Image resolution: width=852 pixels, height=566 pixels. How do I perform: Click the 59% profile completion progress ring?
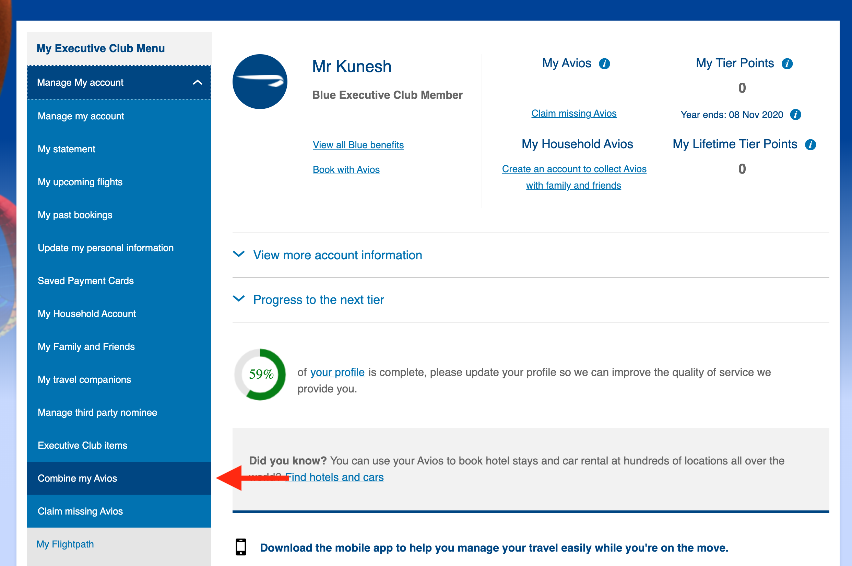pos(260,374)
